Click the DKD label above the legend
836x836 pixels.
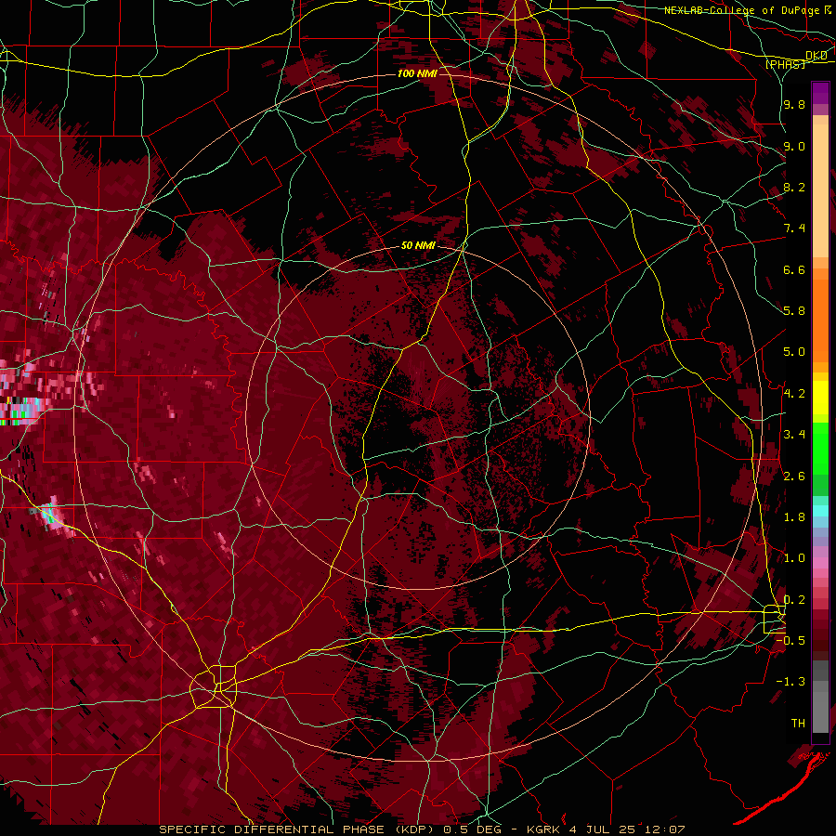pos(816,56)
